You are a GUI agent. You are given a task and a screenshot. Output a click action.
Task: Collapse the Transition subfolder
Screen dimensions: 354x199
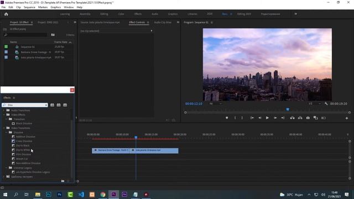click(x=6, y=119)
